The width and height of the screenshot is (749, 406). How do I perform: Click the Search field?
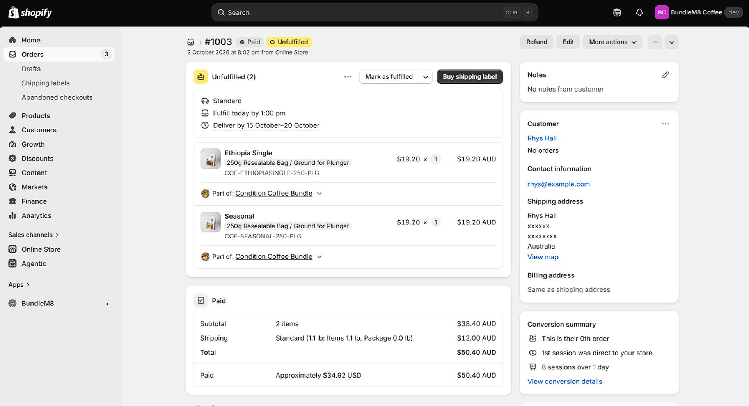tap(375, 12)
